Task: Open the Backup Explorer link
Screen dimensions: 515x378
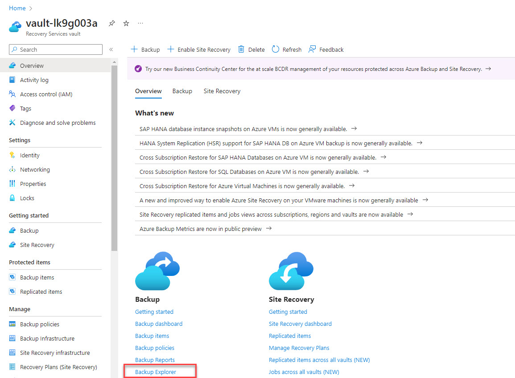Action: pos(156,372)
